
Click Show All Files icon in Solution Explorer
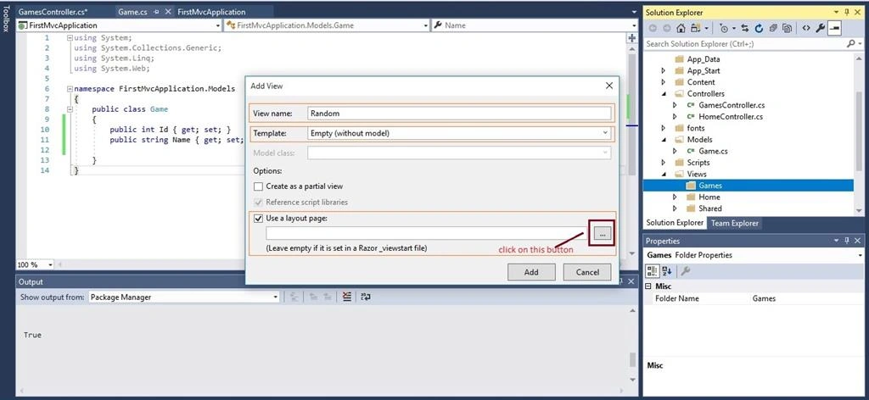[787, 28]
